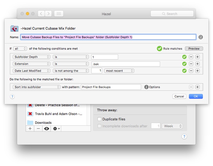Click the Rule matches green checkmark

(160, 49)
